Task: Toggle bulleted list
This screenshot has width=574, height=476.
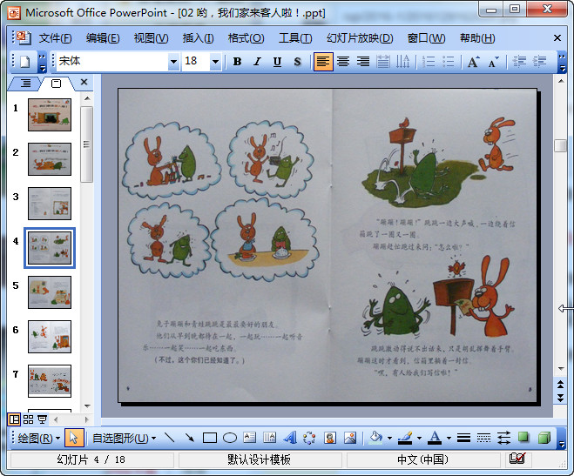Action: (x=449, y=62)
